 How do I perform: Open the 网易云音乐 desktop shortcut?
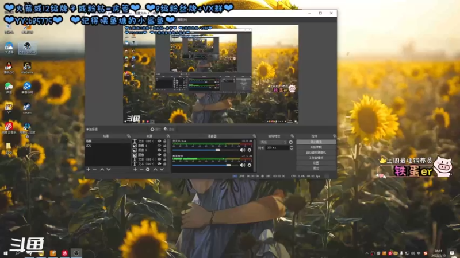pyautogui.click(x=9, y=128)
